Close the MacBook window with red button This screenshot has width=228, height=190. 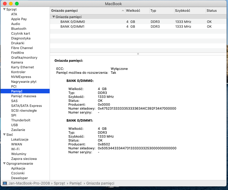5,4
